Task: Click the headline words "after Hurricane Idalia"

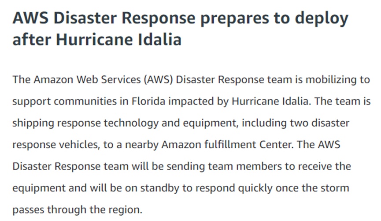Action: point(97,39)
